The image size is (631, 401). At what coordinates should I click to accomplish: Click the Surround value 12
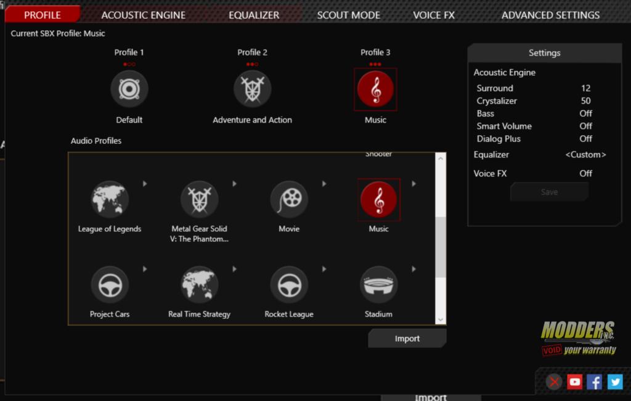tap(585, 88)
